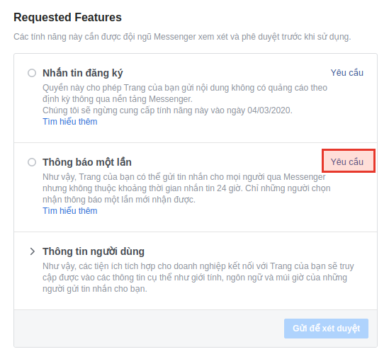
Task: Open Tìm hiểu thêm under Nhắn tin đăng ký
Action: [x=69, y=122]
